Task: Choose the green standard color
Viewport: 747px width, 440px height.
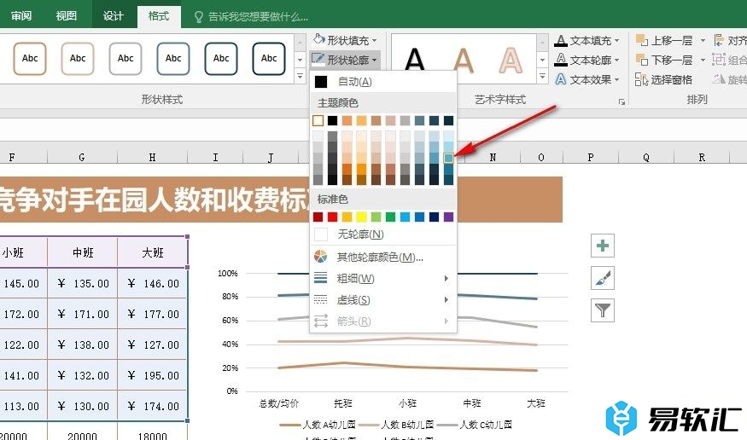Action: pyautogui.click(x=391, y=217)
